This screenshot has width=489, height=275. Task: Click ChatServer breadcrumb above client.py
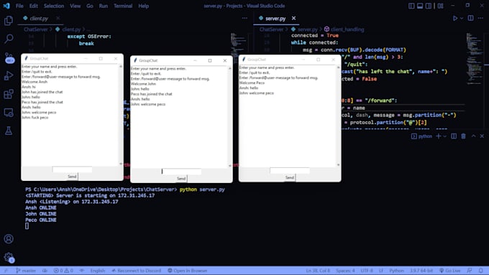[35, 29]
